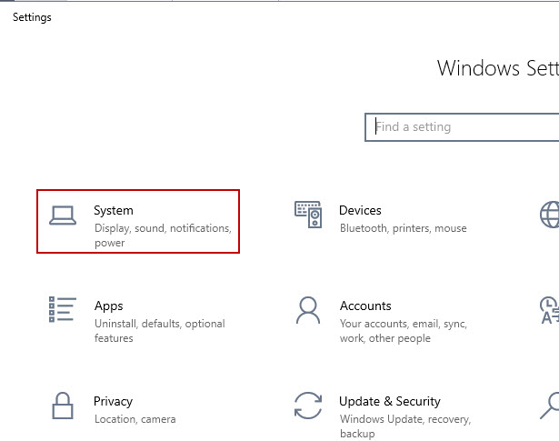The width and height of the screenshot is (559, 441).
Task: Click the Devices heading
Action: pyautogui.click(x=360, y=210)
